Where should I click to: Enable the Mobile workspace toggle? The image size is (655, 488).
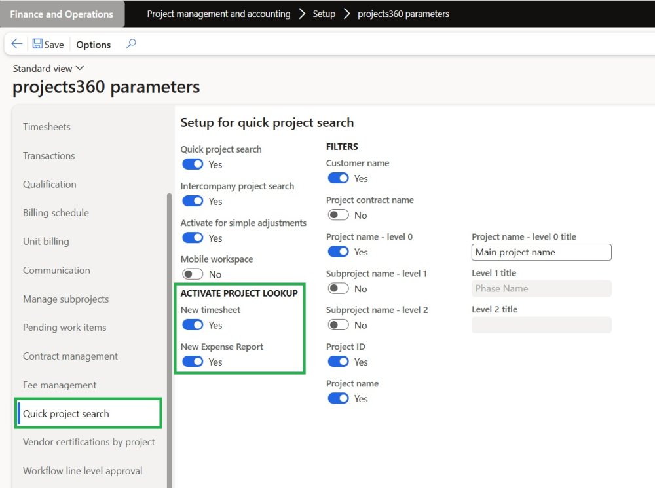[x=193, y=274]
